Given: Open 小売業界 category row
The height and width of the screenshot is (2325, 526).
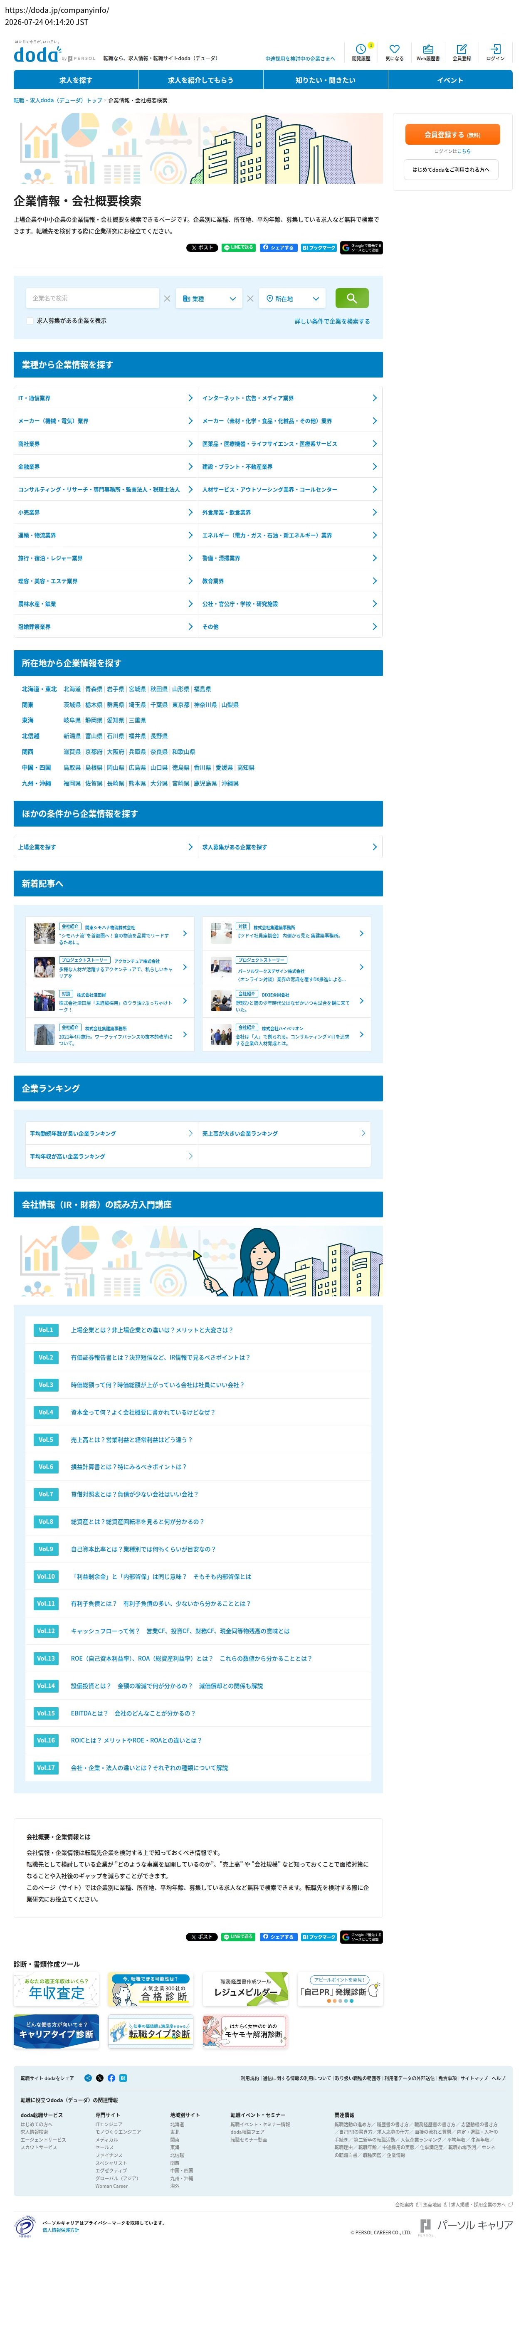Looking at the screenshot, I should [106, 513].
